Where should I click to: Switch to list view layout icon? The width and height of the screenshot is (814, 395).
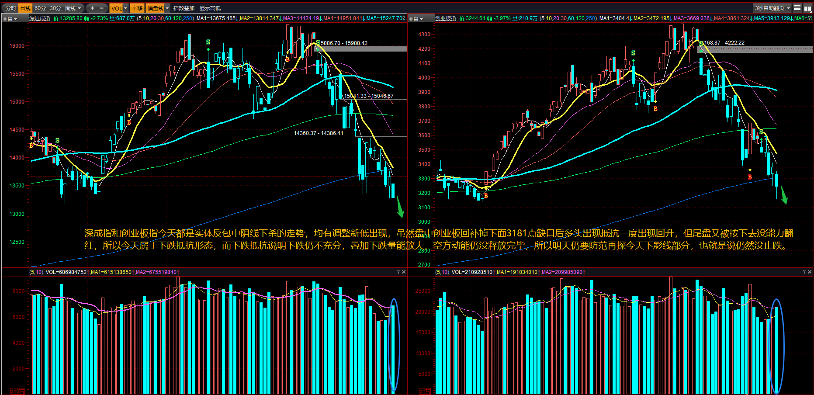797,8
